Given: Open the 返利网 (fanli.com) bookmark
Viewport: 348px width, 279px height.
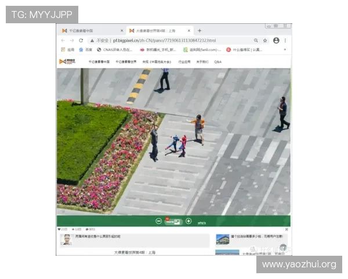Looking at the screenshot, I should (x=202, y=49).
